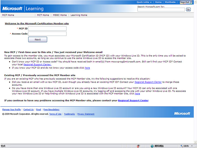Expand the zoom level dropdown arrow in status bar
This screenshot has height=148, width=197.
coord(191,146)
